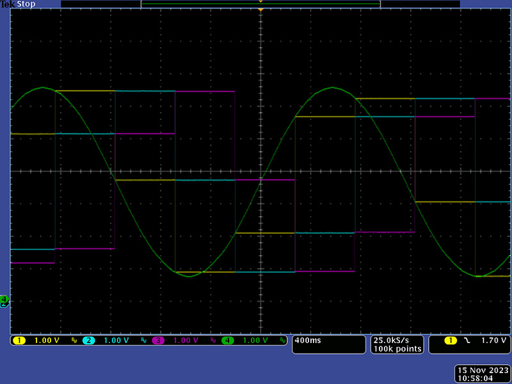
Task: Click the cyan channel 2 badge
Action: pos(88,340)
